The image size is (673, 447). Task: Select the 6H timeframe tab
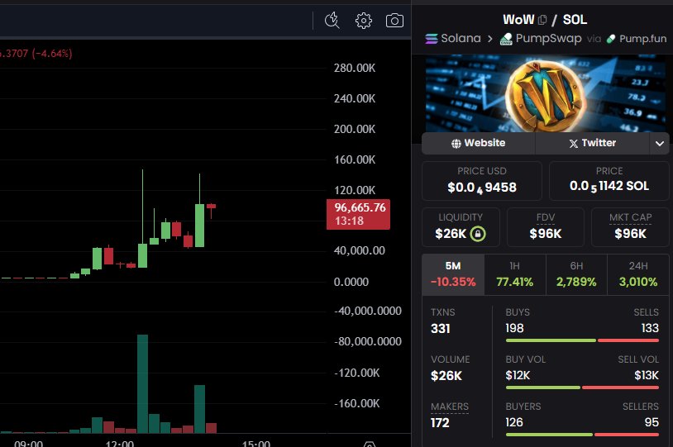[x=576, y=274]
